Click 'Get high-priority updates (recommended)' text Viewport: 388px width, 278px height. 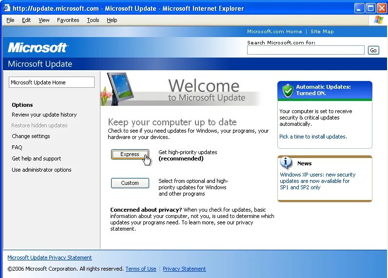pos(188,155)
